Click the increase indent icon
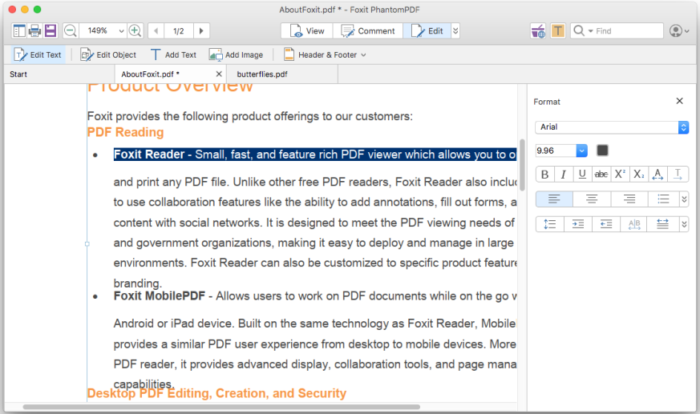The height and width of the screenshot is (414, 700). [x=578, y=224]
